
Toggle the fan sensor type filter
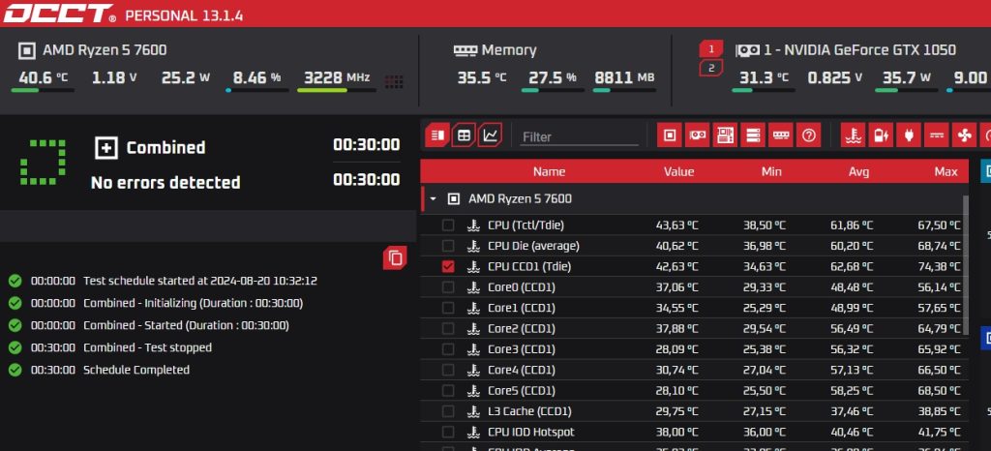(x=965, y=135)
